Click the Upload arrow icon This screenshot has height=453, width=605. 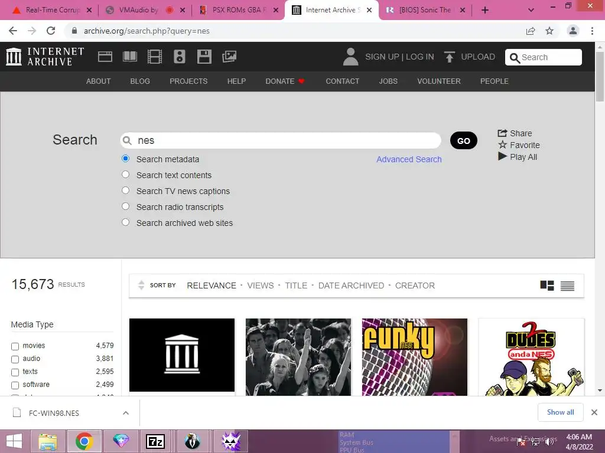(x=449, y=57)
